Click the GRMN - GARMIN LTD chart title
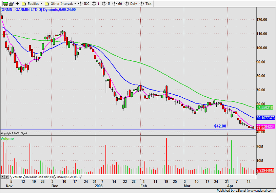 click(x=38, y=10)
